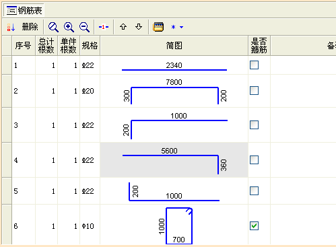
Task: Select the 7800 U-shaped bar diagram
Action: pos(174,92)
